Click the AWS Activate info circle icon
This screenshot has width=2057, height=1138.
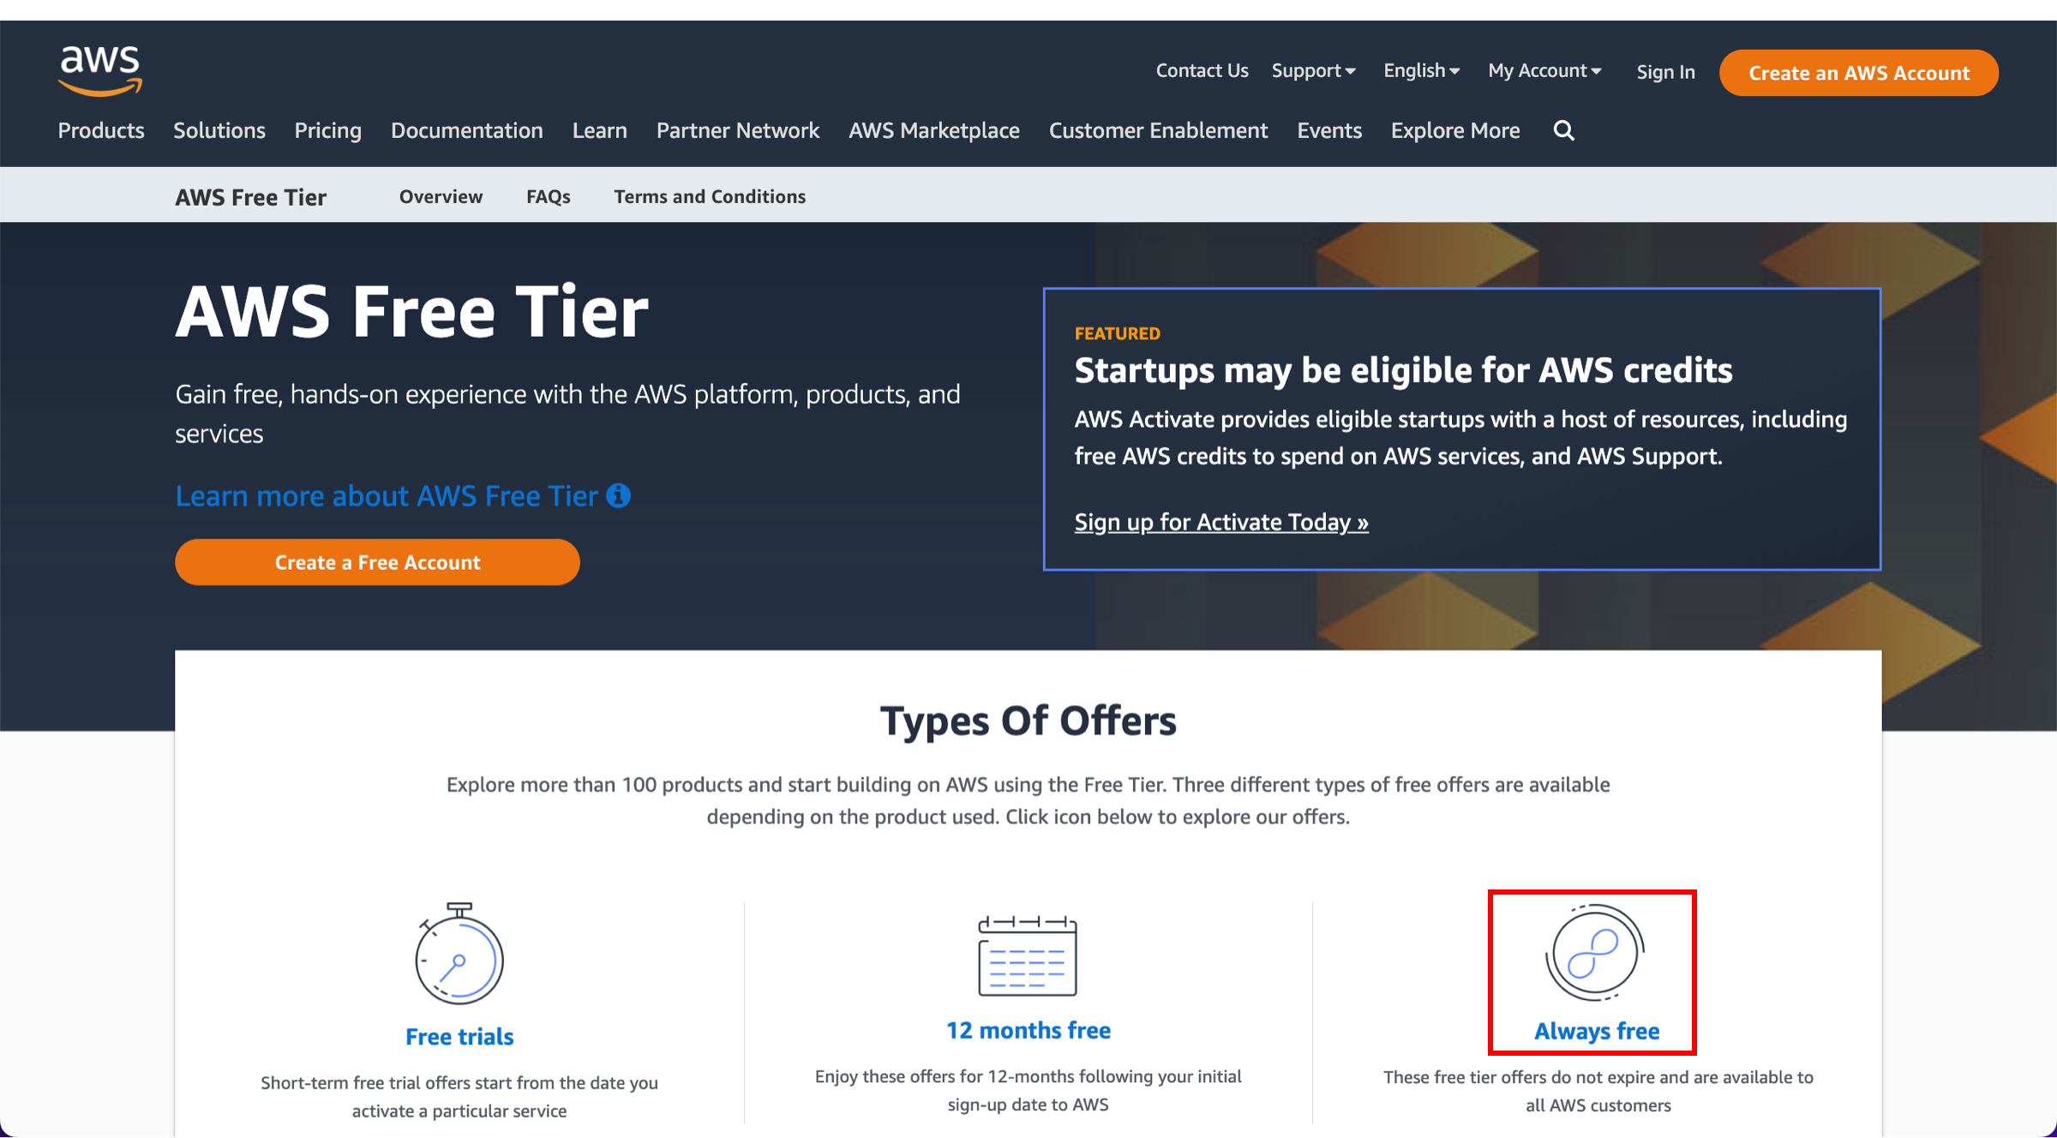(x=618, y=494)
